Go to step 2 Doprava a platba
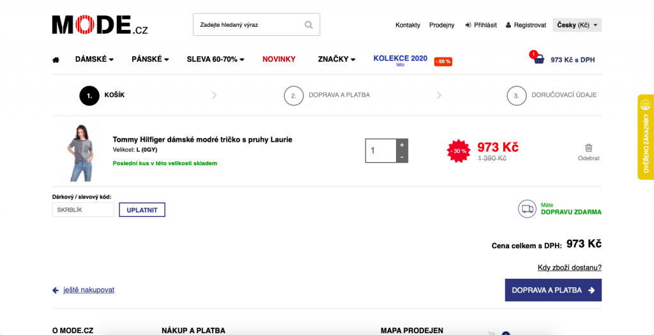654x335 pixels. (327, 96)
